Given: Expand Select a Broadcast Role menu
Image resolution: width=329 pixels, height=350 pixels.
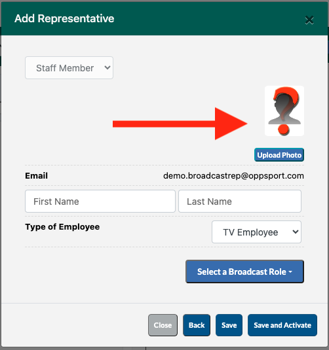Looking at the screenshot, I should (x=244, y=271).
